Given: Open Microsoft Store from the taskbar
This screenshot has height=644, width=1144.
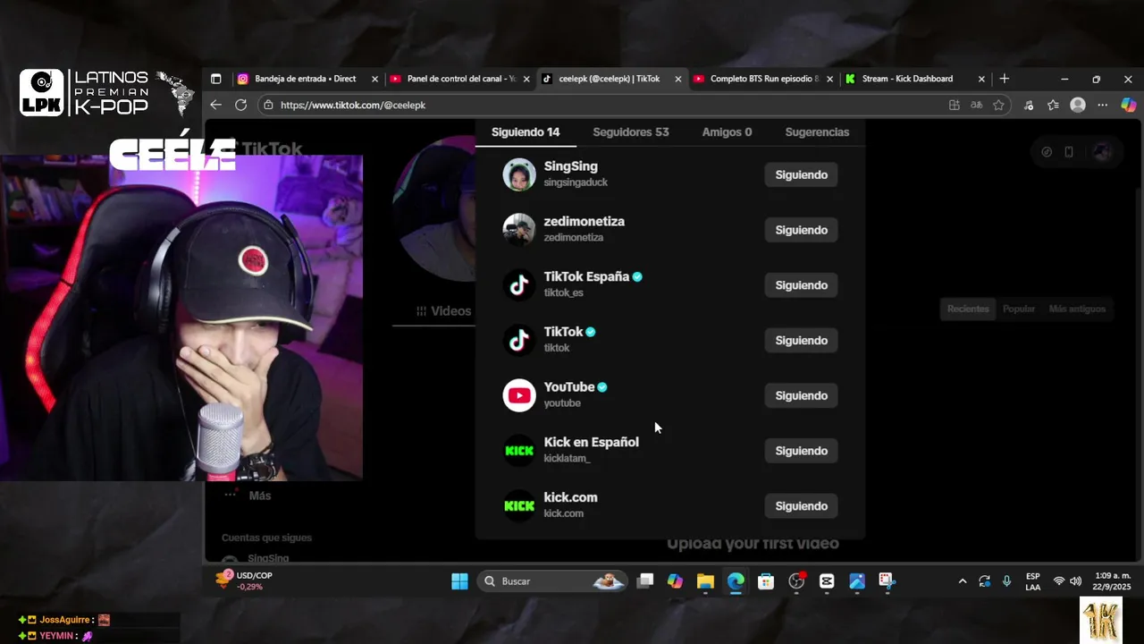Looking at the screenshot, I should 766,581.
